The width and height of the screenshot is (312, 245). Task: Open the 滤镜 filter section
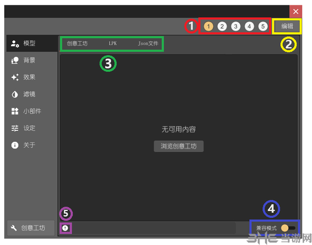(32, 94)
